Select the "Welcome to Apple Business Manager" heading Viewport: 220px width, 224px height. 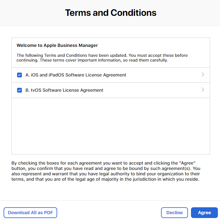[x=57, y=45]
